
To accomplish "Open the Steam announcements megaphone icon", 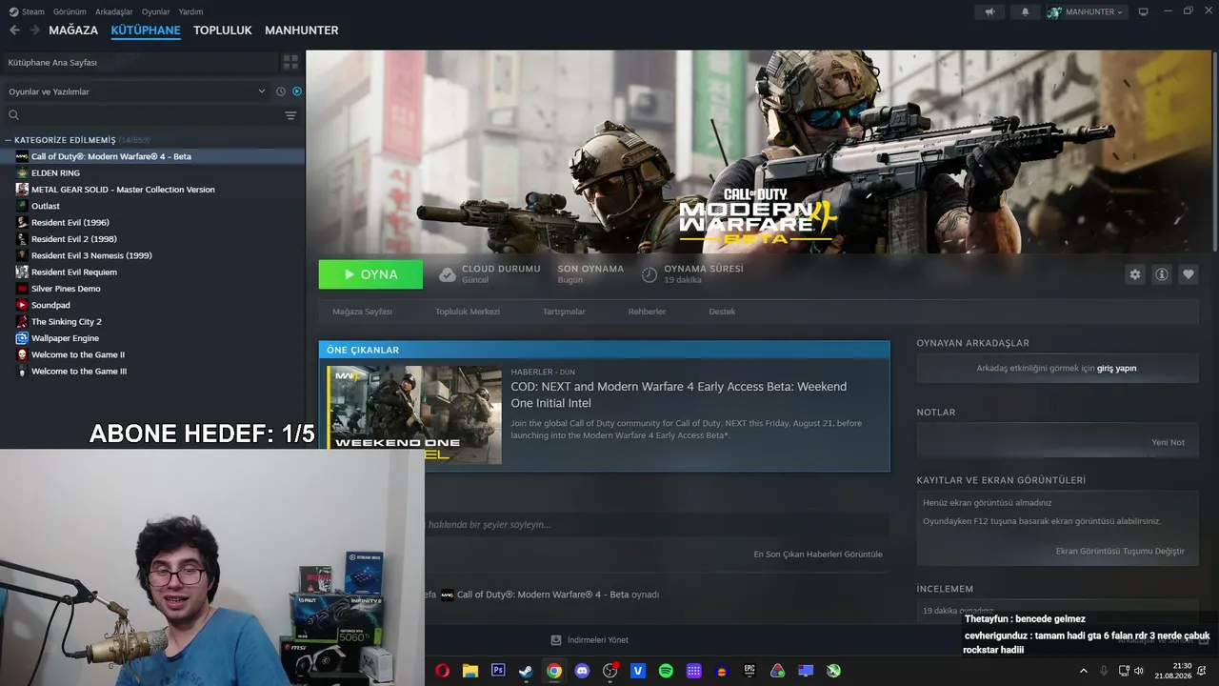I will pyautogui.click(x=989, y=11).
